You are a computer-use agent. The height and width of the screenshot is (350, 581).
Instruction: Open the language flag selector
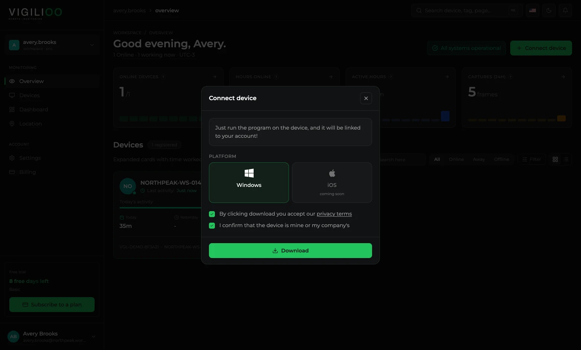pyautogui.click(x=533, y=10)
